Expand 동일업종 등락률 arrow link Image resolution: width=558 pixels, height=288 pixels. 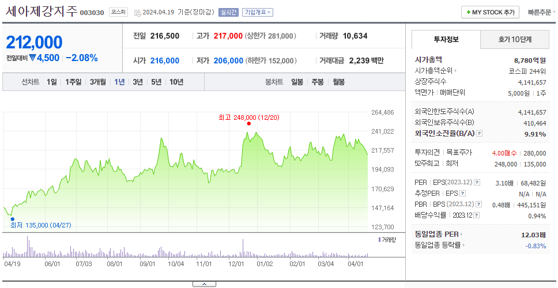(463, 245)
